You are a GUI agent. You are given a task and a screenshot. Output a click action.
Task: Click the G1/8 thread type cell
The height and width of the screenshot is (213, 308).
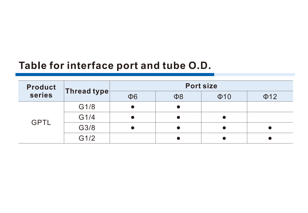coord(87,107)
